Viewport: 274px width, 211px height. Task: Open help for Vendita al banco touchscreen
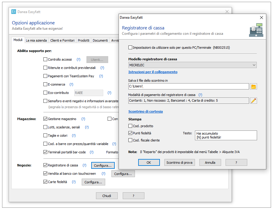click(x=103, y=174)
